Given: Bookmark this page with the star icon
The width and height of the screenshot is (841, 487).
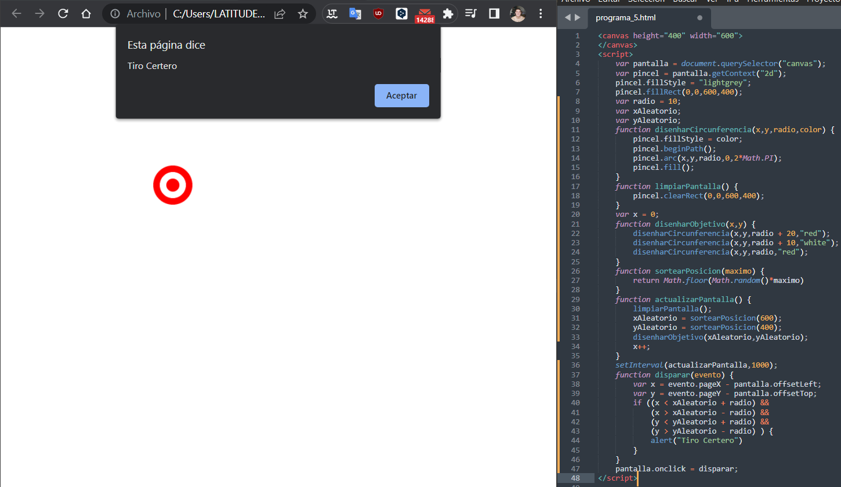Looking at the screenshot, I should pyautogui.click(x=303, y=14).
